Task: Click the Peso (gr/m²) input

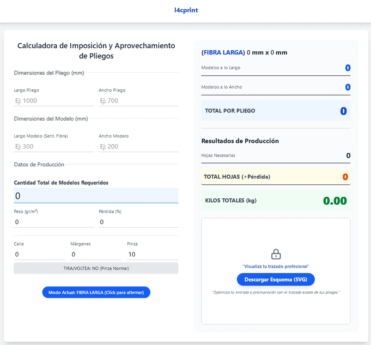Action: [x=54, y=222]
